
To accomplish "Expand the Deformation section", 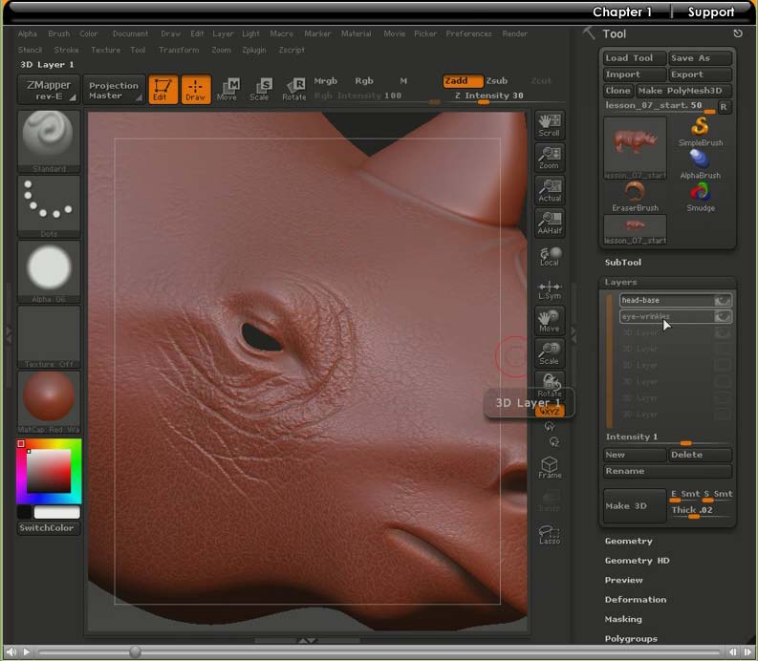I will tap(636, 599).
